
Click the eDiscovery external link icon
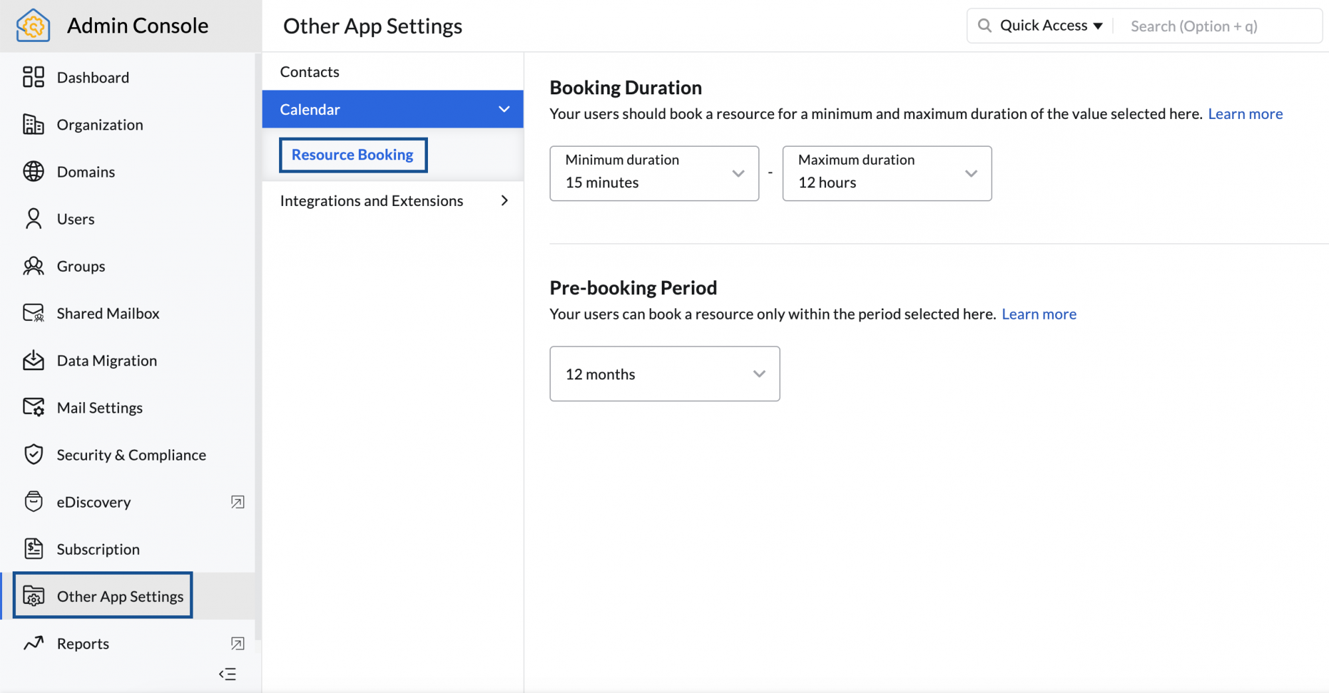pyautogui.click(x=237, y=502)
